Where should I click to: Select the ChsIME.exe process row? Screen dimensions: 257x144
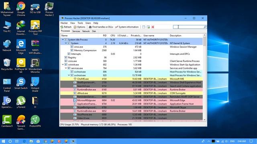tap(131, 79)
